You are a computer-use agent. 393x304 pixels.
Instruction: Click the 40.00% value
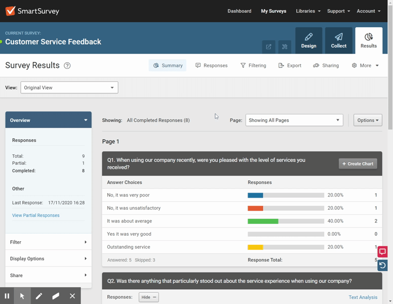click(335, 221)
